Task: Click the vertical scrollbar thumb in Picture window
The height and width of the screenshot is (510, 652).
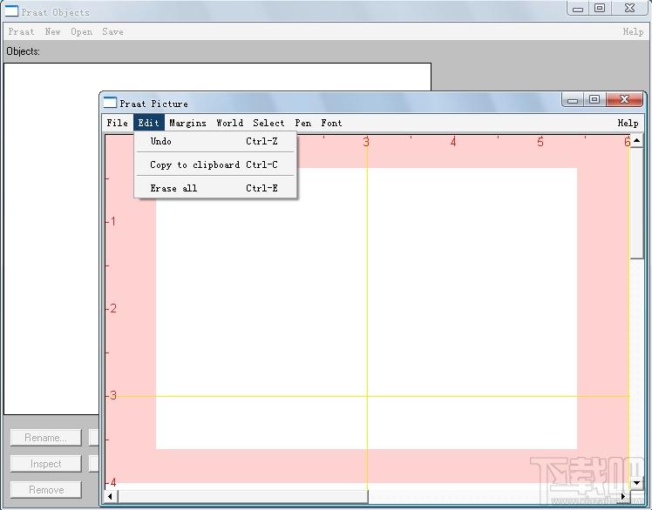Action: [x=636, y=203]
